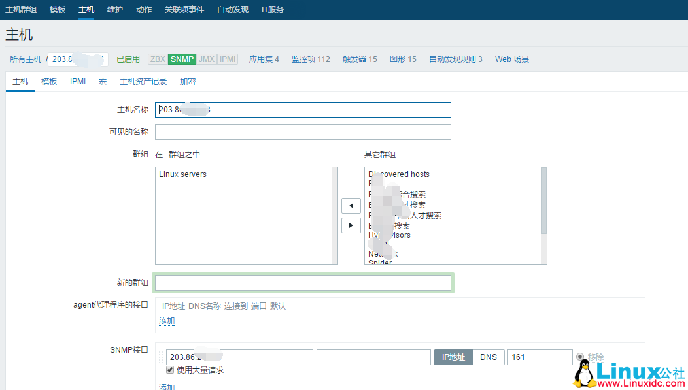Click the right arrow group move button
Image resolution: width=688 pixels, height=390 pixels.
(x=351, y=225)
